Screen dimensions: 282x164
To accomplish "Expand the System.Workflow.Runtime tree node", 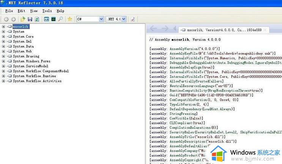I will tap(3, 76).
